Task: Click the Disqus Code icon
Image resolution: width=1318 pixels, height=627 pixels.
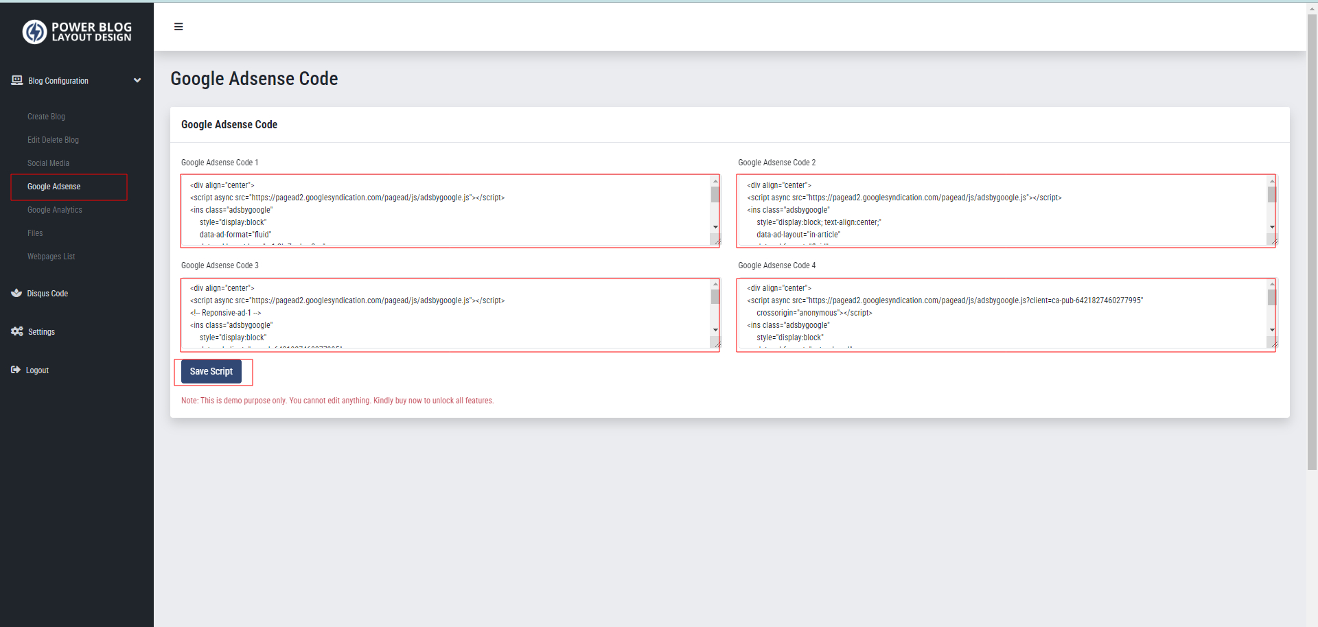Action: coord(16,293)
